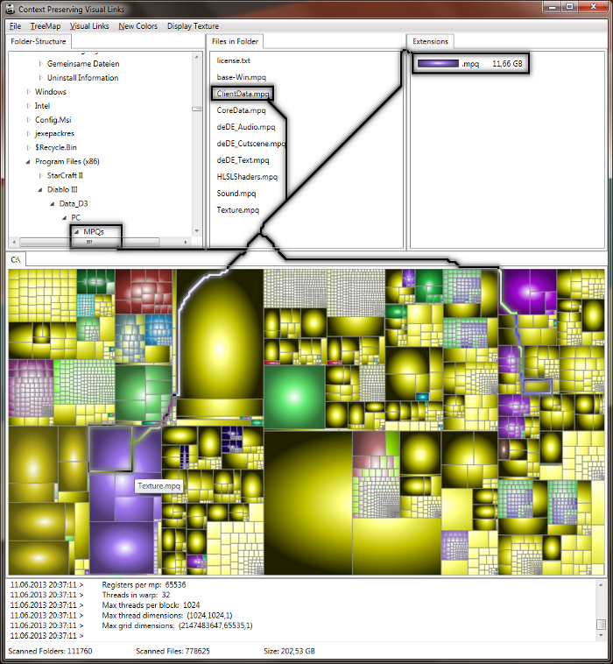Click the Max grid dimensions log line
This screenshot has height=664, width=613.
pyautogui.click(x=177, y=625)
